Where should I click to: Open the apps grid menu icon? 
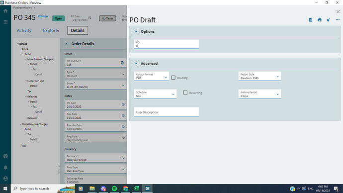click(x=5, y=22)
